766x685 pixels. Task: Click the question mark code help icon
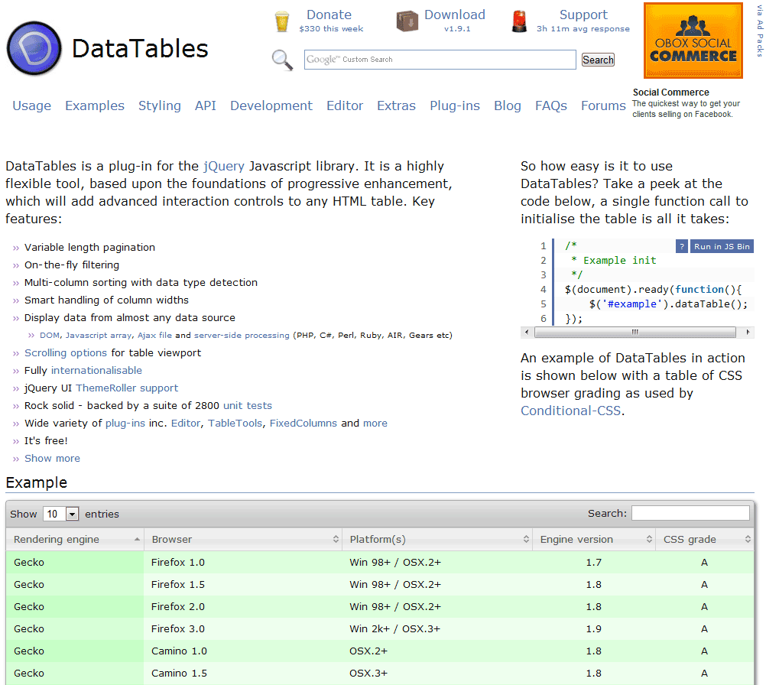point(682,246)
